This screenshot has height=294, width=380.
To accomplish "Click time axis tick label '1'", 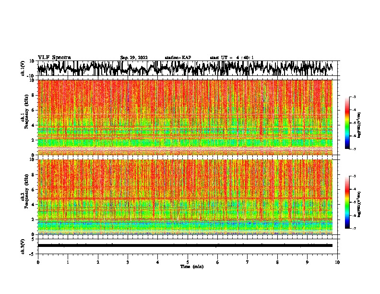I will tap(68, 262).
